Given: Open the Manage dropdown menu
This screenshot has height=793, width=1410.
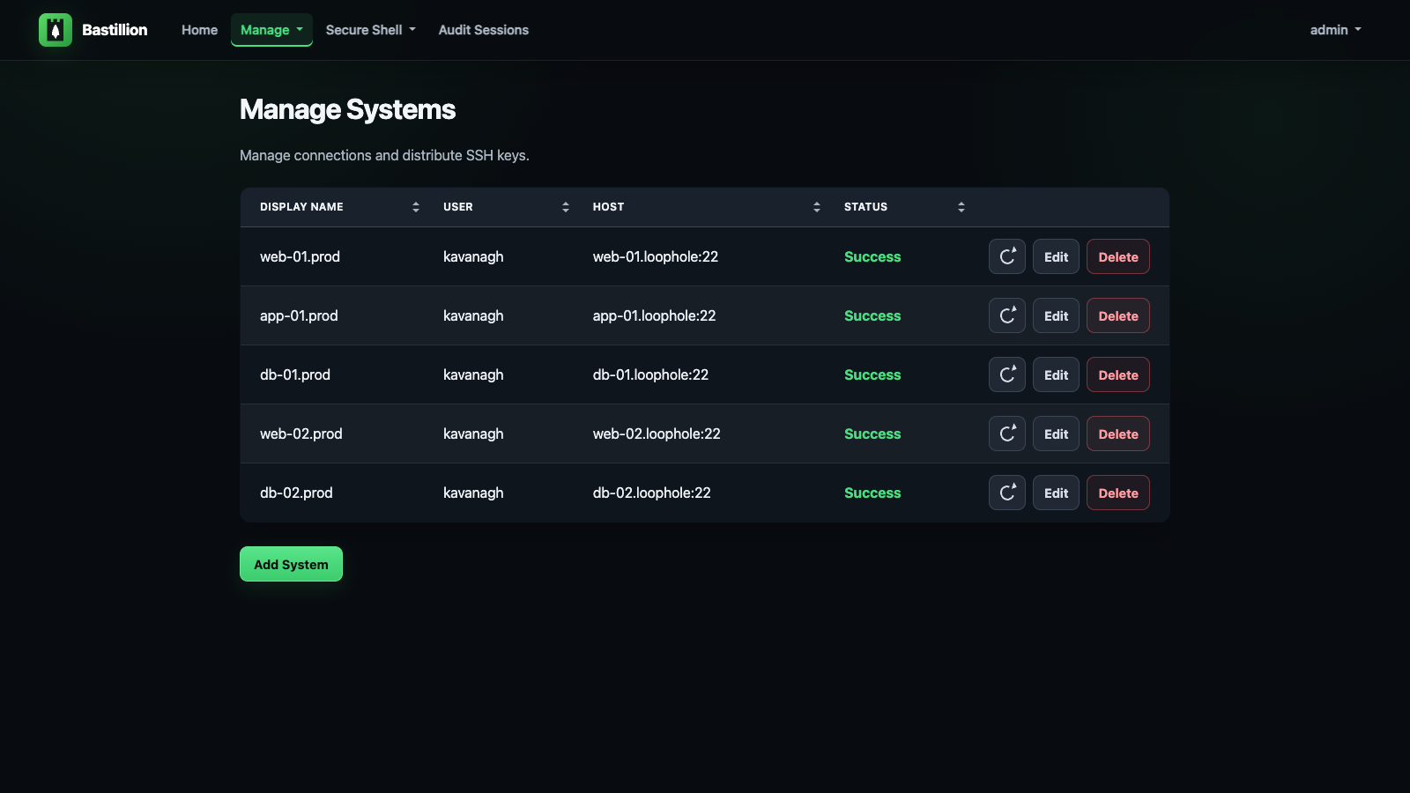Looking at the screenshot, I should click(271, 30).
